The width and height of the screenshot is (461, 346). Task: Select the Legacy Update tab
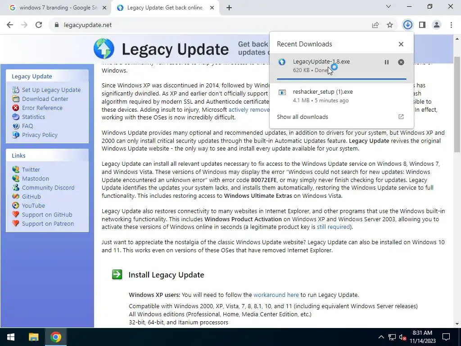165,8
